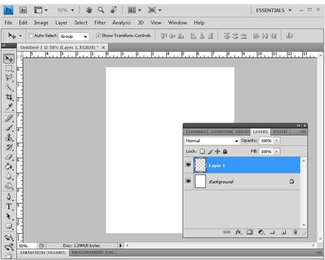Click the status bar 50% zoom field
The height and width of the screenshot is (260, 325).
point(27,246)
